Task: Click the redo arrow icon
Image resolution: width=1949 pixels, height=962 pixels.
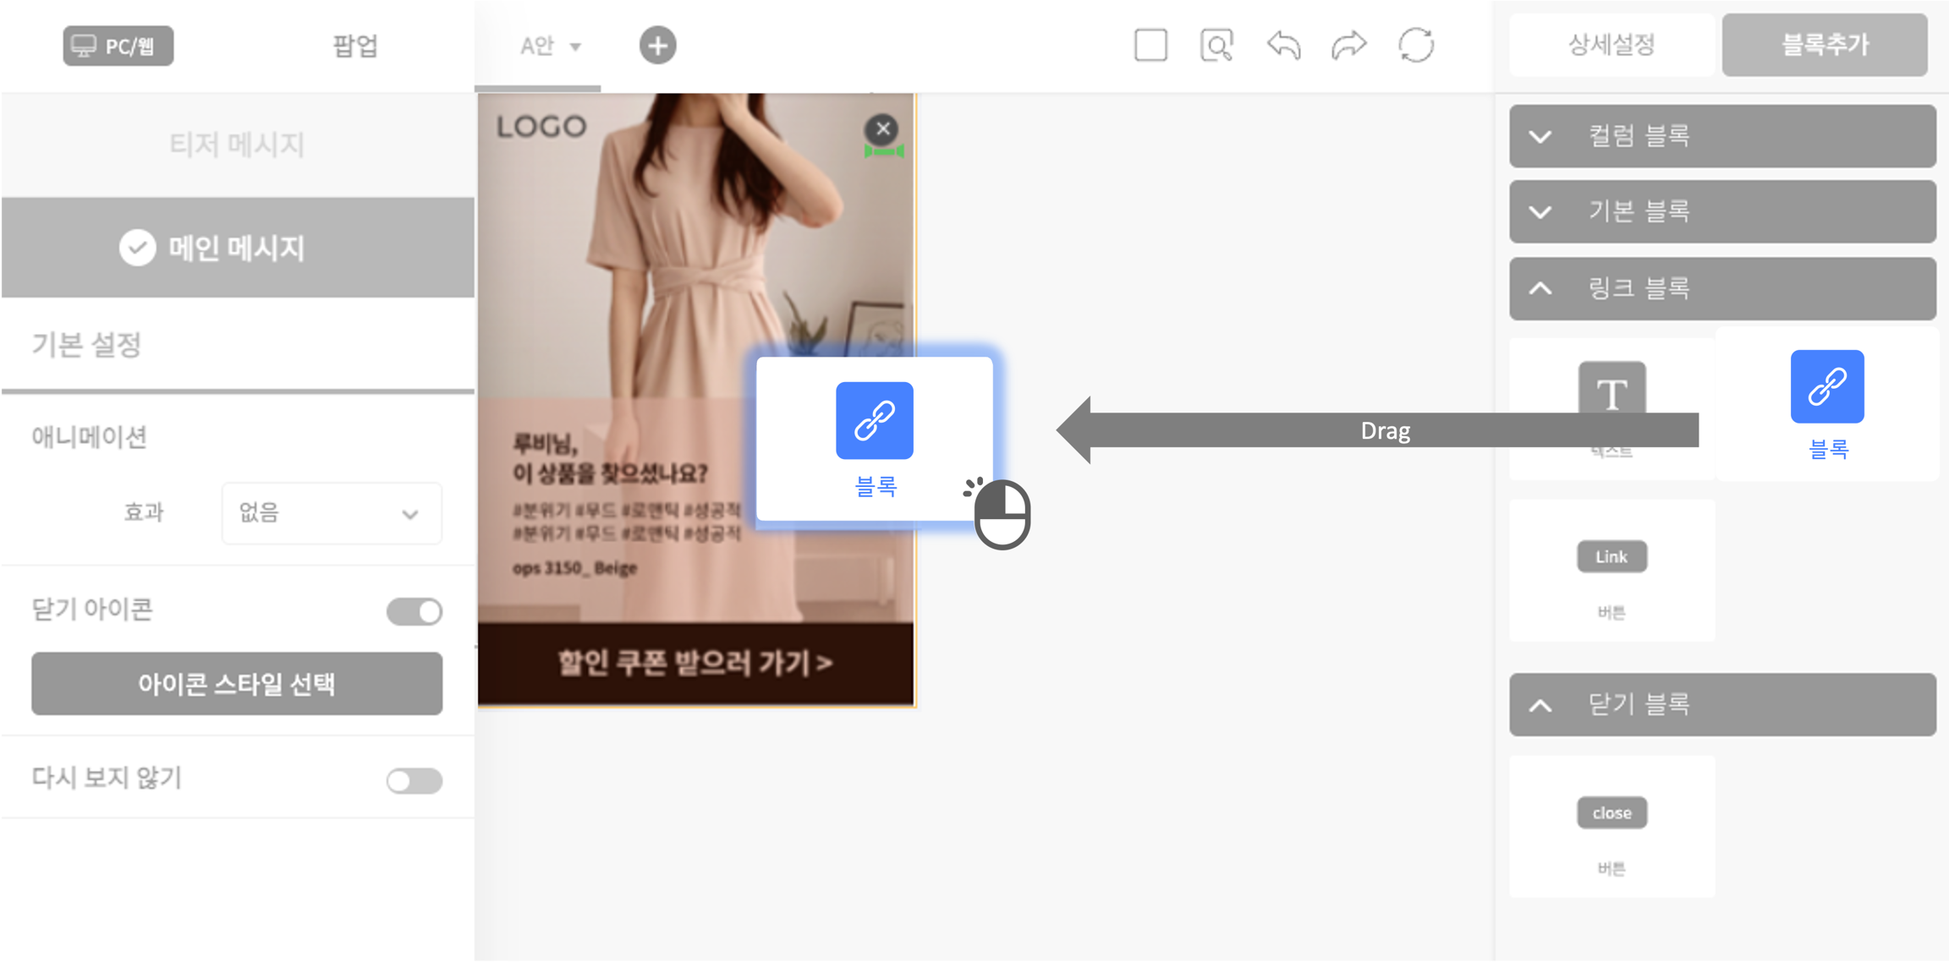Action: [x=1349, y=46]
